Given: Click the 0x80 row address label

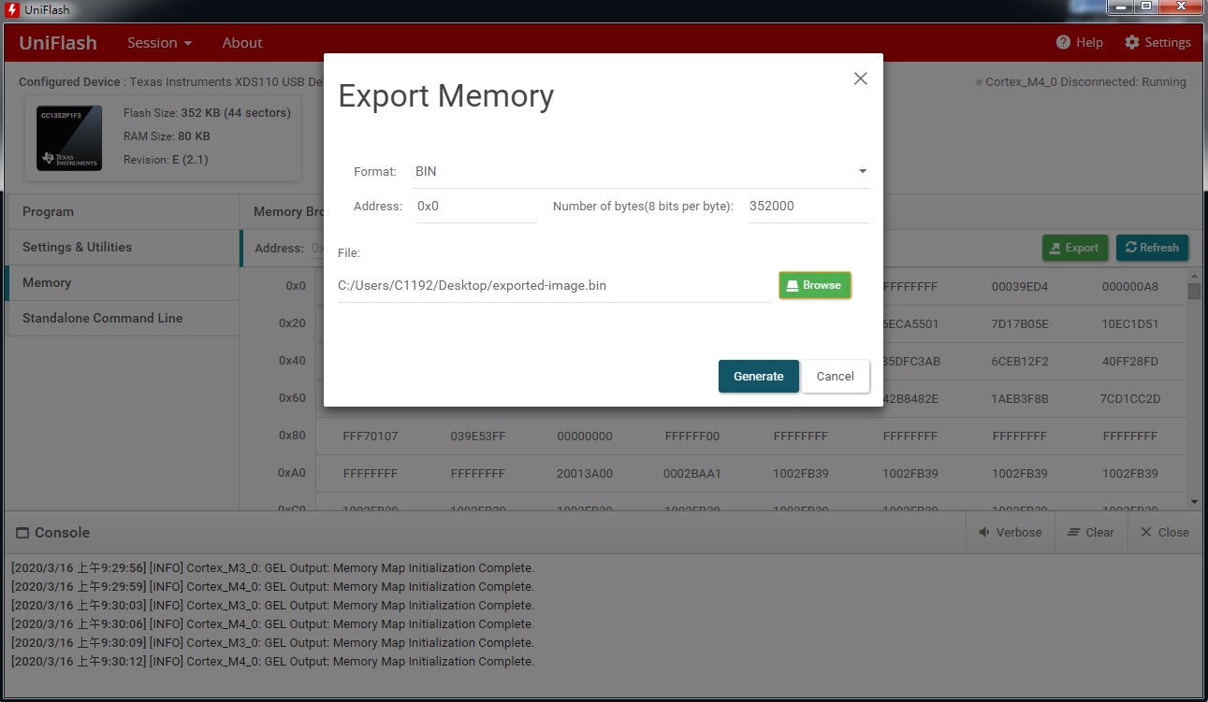Looking at the screenshot, I should (292, 436).
